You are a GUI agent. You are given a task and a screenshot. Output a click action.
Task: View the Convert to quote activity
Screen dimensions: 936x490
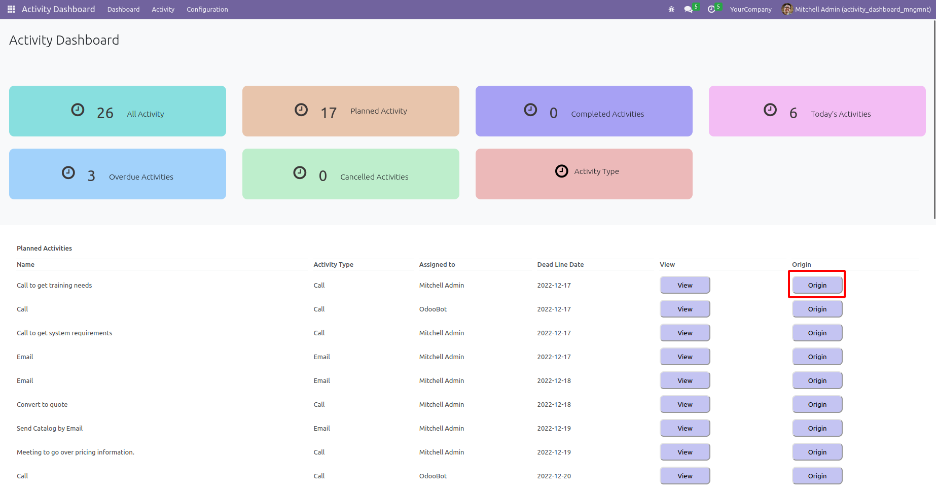click(x=685, y=404)
